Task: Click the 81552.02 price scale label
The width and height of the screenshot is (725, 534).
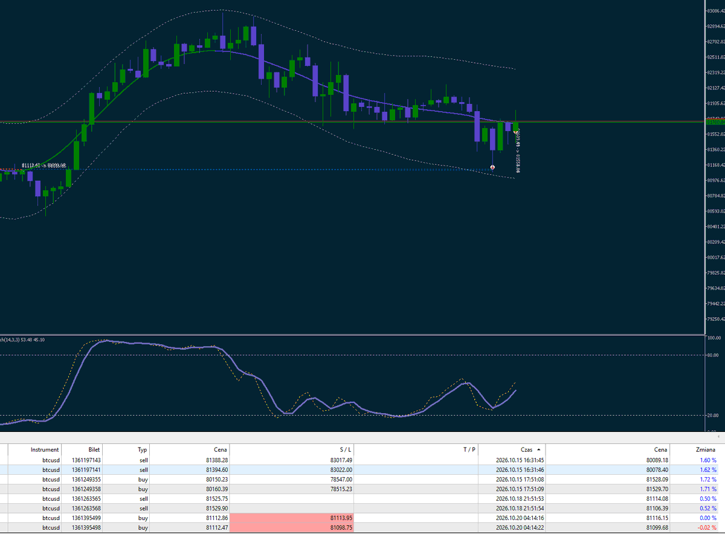Action: [x=715, y=134]
